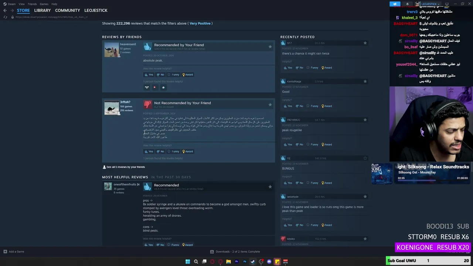473x266 pixels.
Task: Vote No on 3rftoh?'s review
Action: [160, 151]
